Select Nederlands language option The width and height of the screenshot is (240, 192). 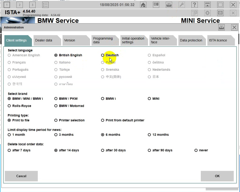[x=159, y=69]
